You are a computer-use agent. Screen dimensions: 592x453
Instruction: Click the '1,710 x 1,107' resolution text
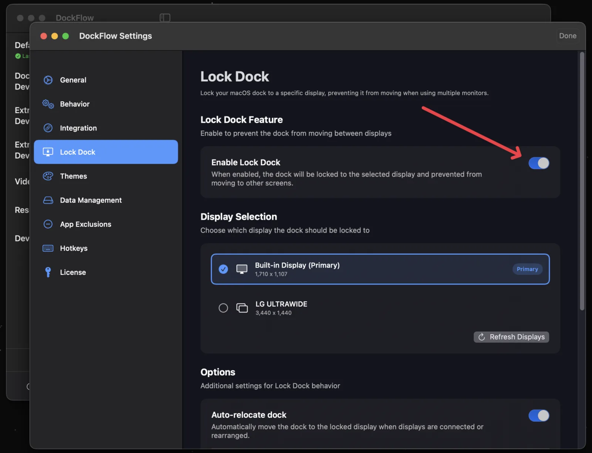tap(271, 274)
